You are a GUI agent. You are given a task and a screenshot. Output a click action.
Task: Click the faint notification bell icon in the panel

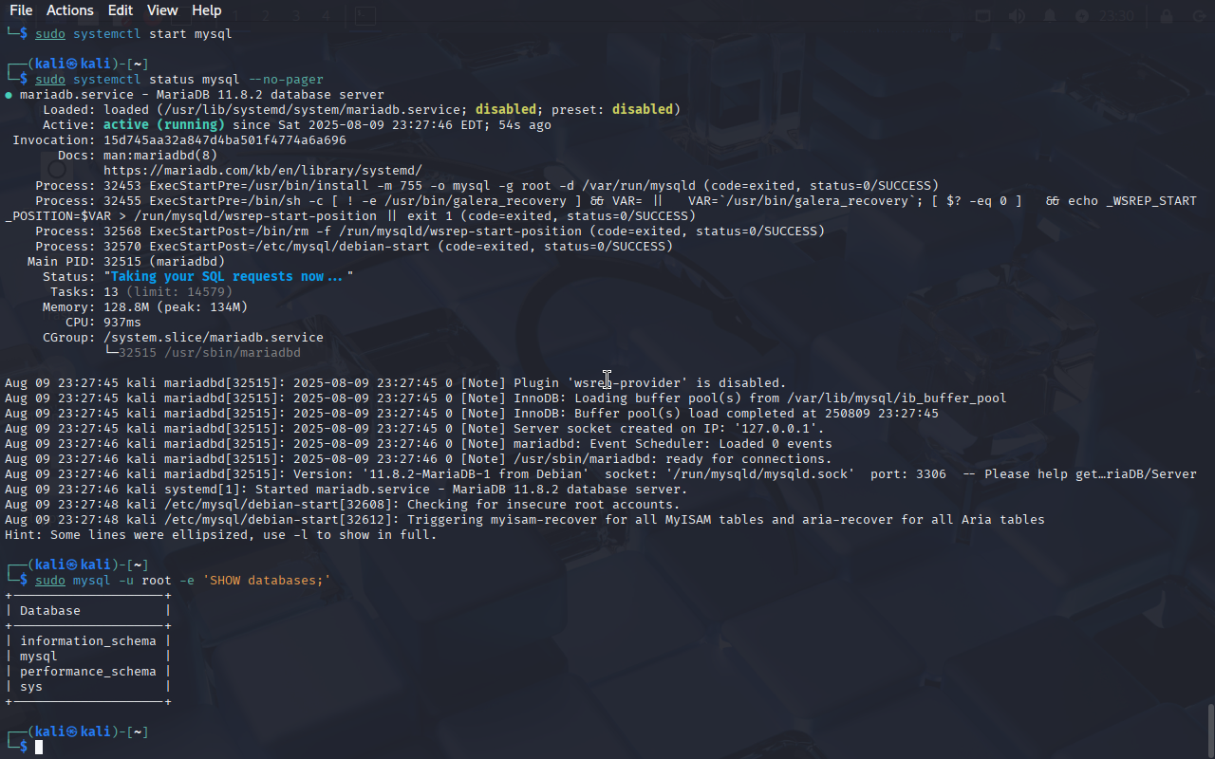coord(1050,16)
